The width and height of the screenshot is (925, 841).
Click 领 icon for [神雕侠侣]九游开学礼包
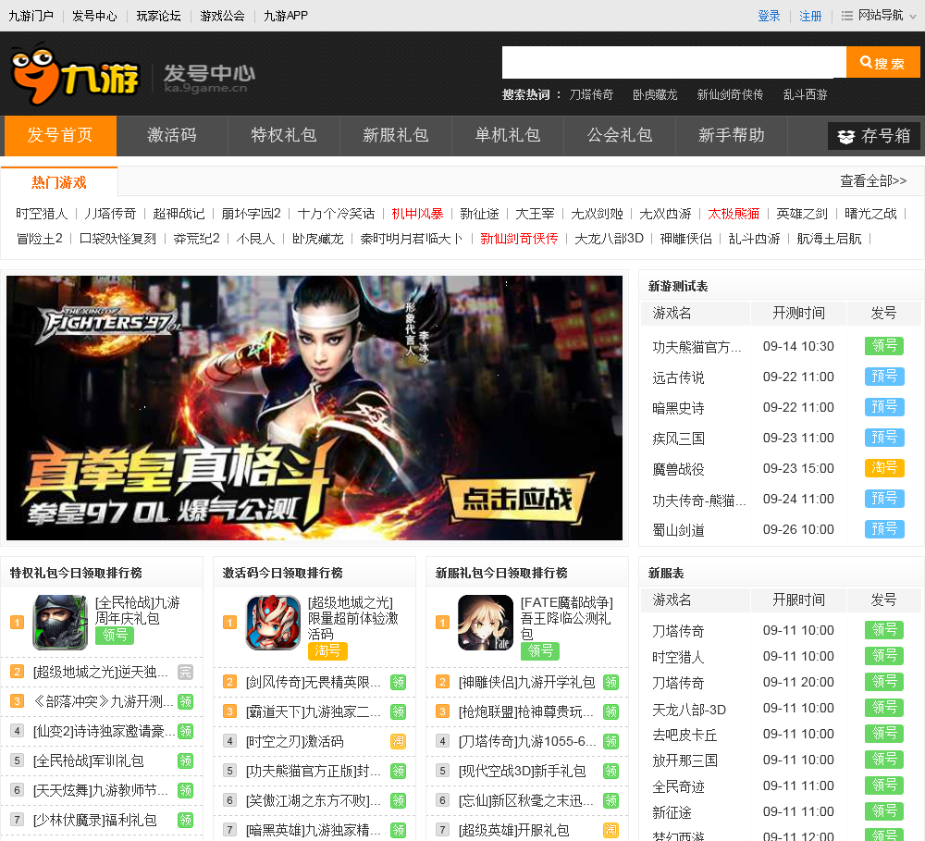pyautogui.click(x=610, y=682)
